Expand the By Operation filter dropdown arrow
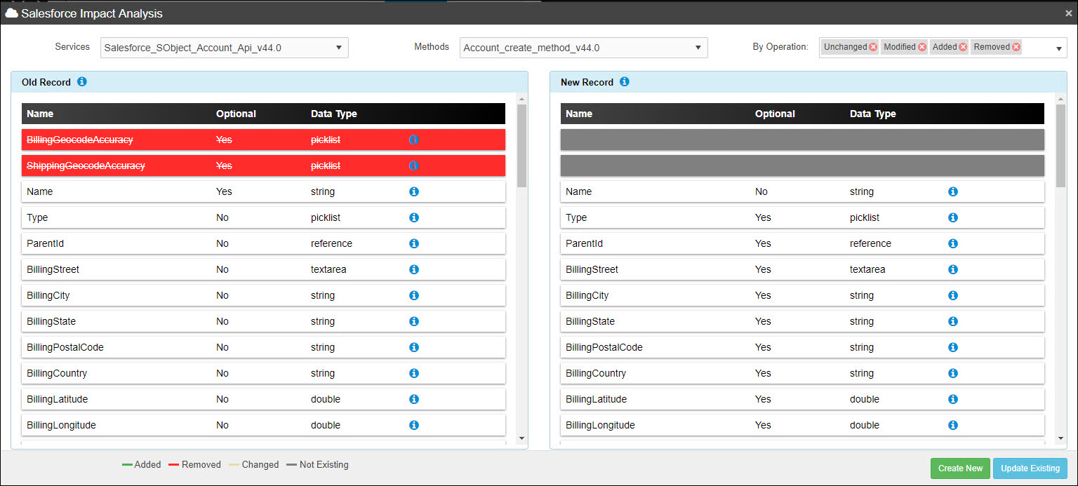 pos(1058,48)
